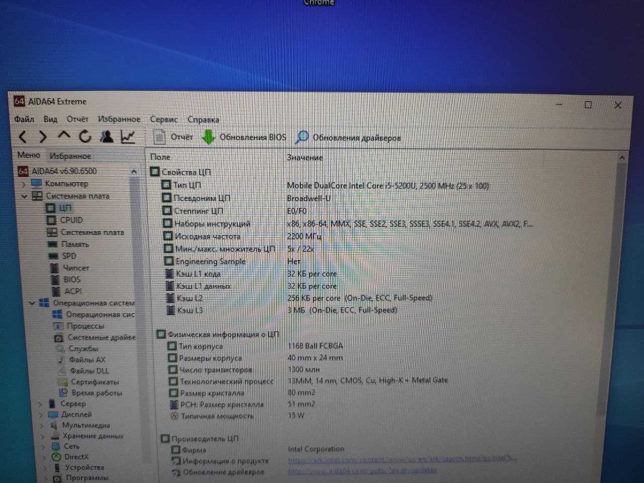Open the Отчёт menu in the menu bar

click(77, 119)
